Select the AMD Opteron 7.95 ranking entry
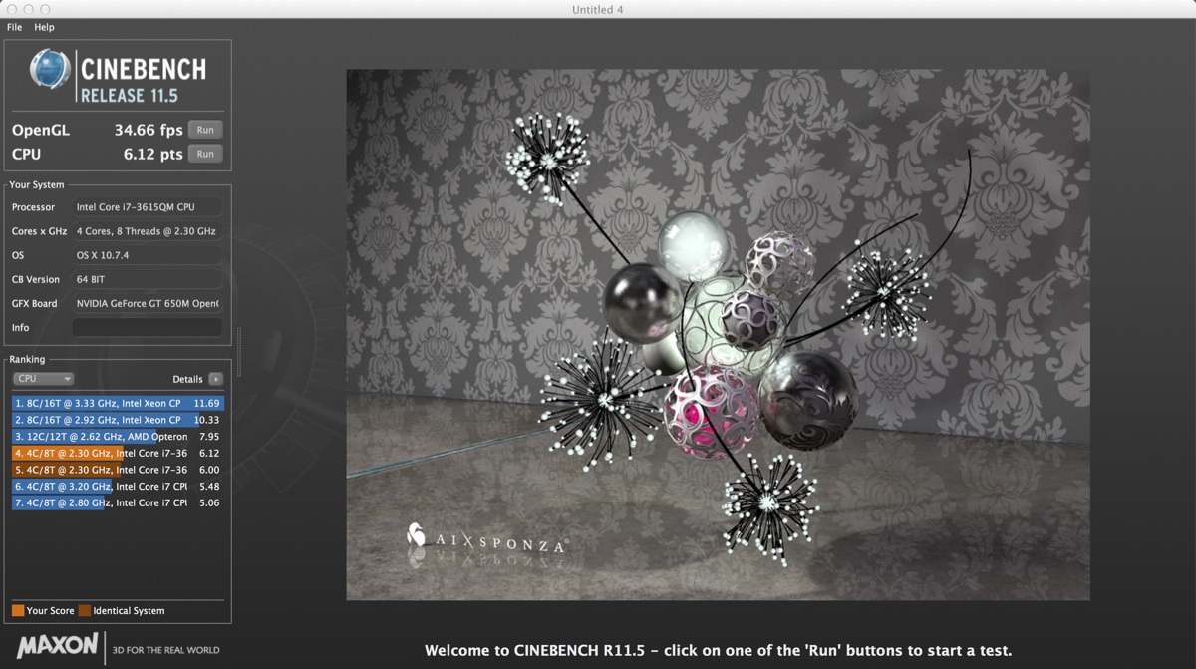The image size is (1196, 669). (118, 436)
